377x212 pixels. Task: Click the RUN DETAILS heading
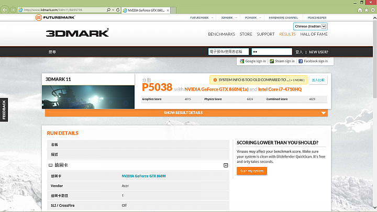[62, 133]
